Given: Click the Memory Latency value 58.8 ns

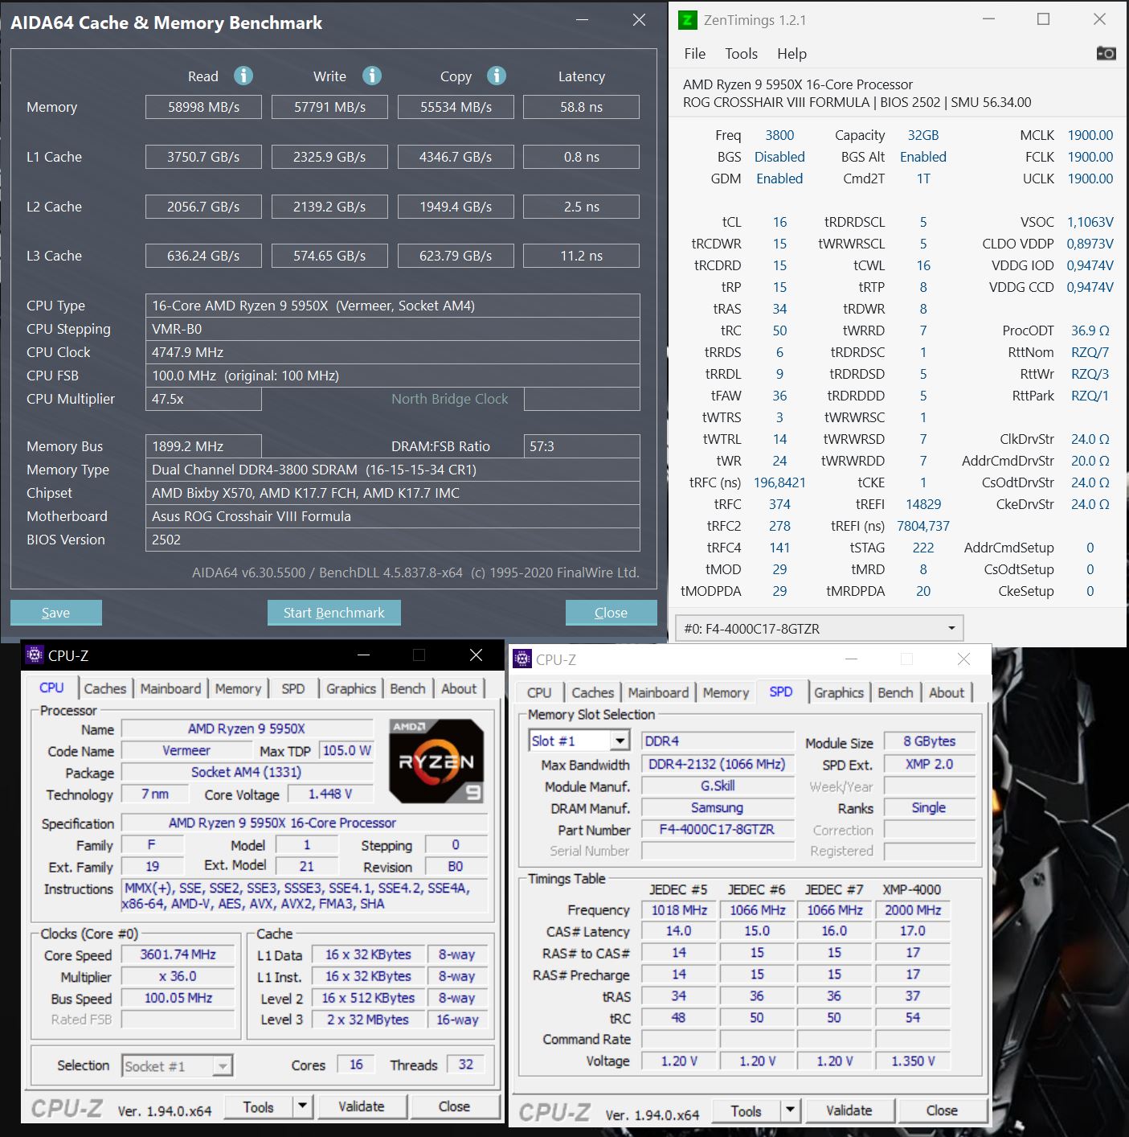Looking at the screenshot, I should point(581,107).
